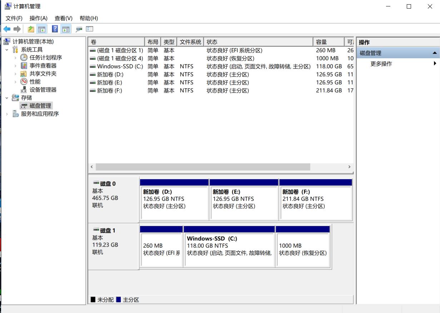Screen dimensions: 440x313
Task: Select the 新加卷 (F:) row in volume list
Action: pyautogui.click(x=109, y=91)
